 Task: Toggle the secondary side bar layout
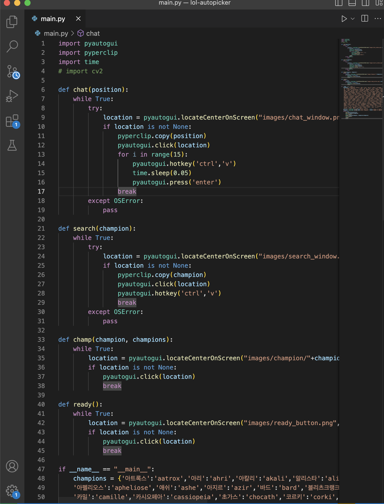pos(365,3)
